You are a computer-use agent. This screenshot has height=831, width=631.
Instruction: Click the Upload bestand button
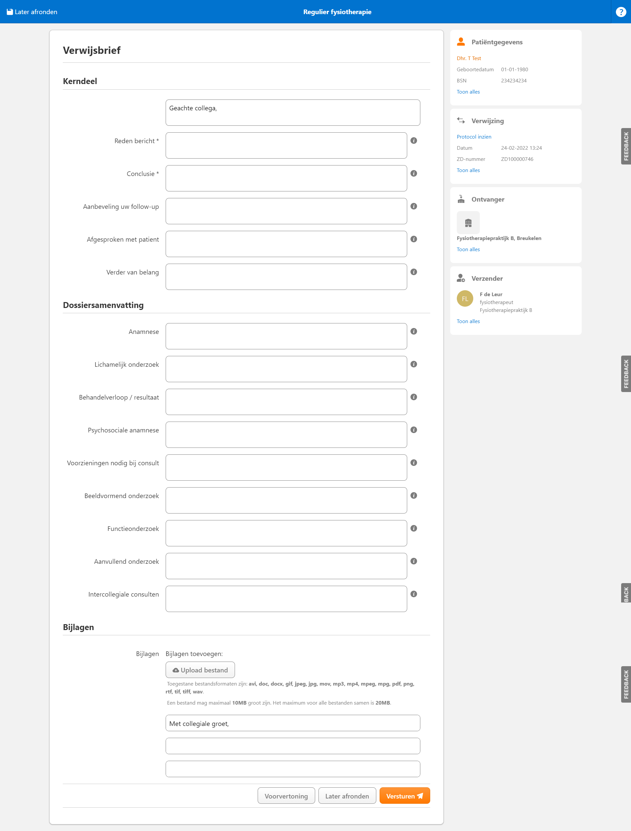200,670
